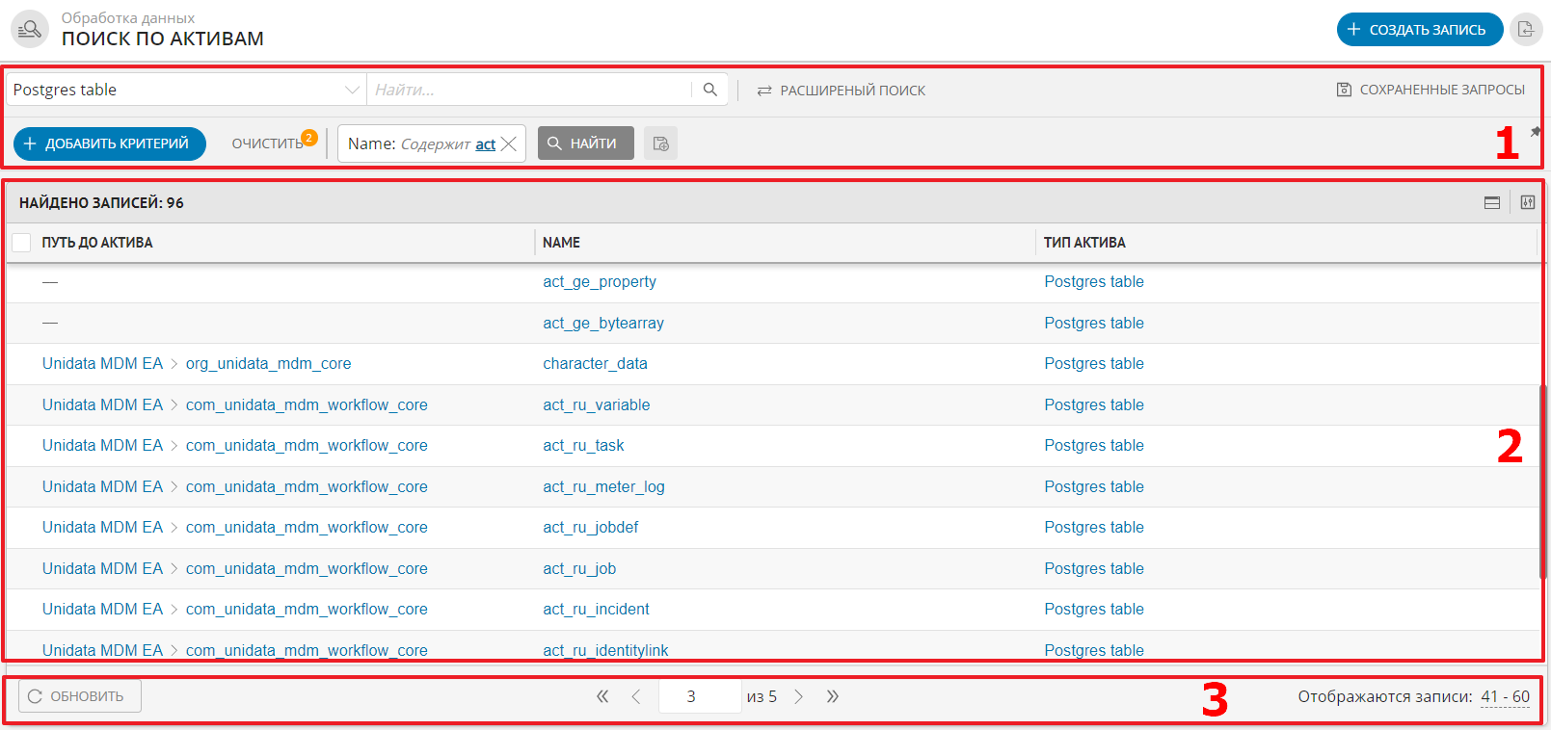Open Unidata MDM EA in character_data row
The width and height of the screenshot is (1551, 730).
(102, 364)
